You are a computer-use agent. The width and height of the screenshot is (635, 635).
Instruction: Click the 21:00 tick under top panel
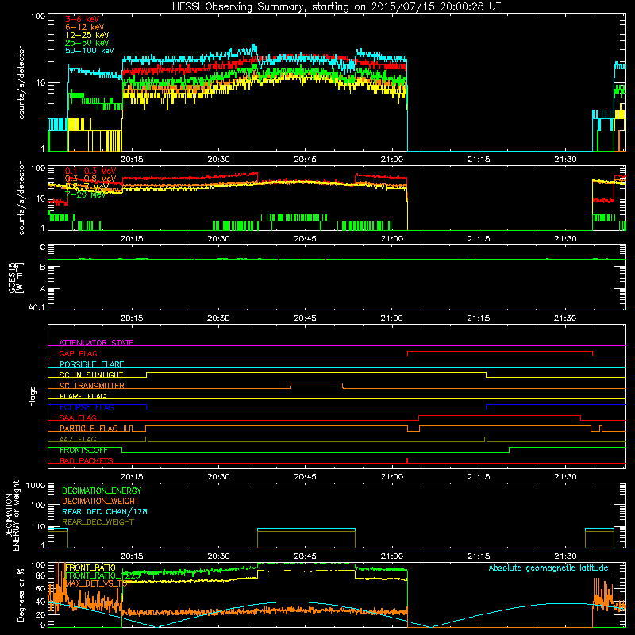pos(391,160)
